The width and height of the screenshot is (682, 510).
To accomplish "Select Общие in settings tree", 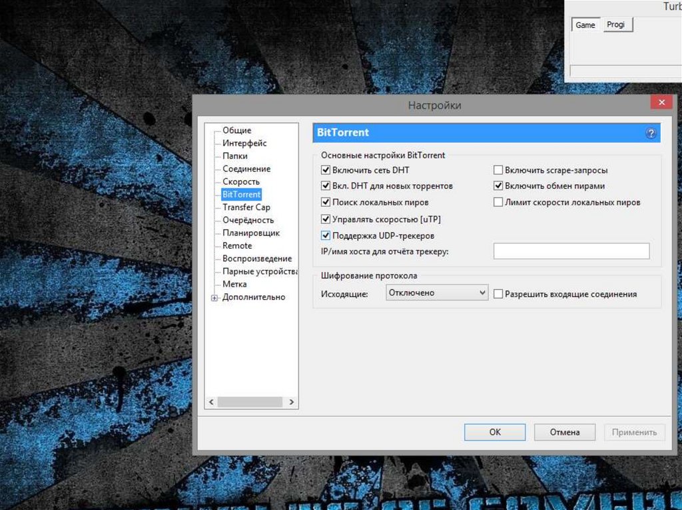I will [236, 130].
